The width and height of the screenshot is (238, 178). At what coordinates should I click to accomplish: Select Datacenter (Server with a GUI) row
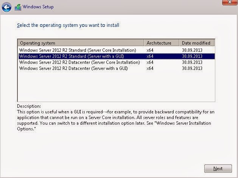pyautogui.click(x=117, y=68)
